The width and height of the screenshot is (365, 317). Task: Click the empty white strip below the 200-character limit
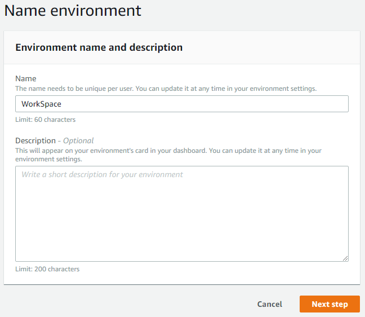181,279
